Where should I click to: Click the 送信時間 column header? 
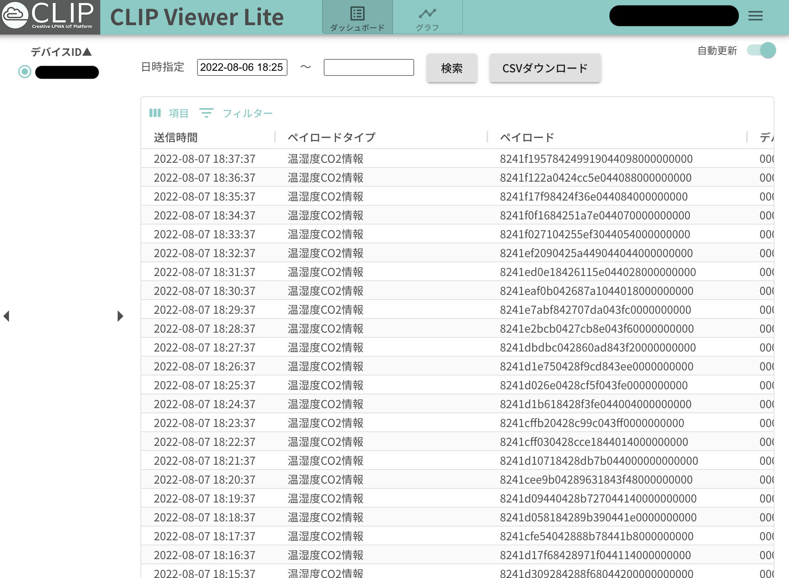[x=175, y=137]
